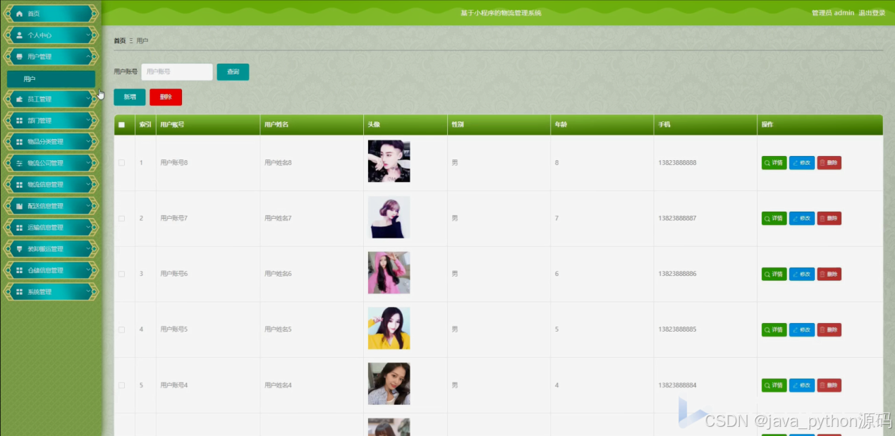Click the 管理员 admin label
895x436 pixels.
(x=833, y=13)
